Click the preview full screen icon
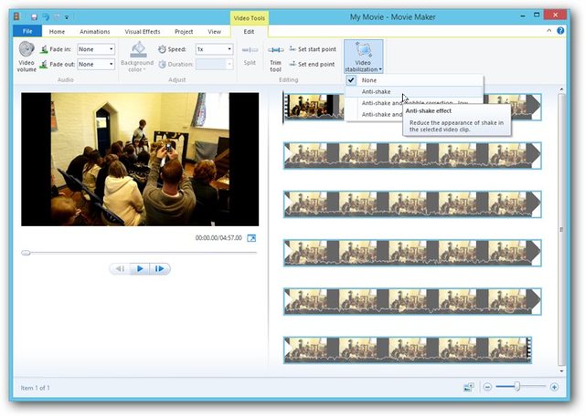The image size is (585, 416). (251, 238)
